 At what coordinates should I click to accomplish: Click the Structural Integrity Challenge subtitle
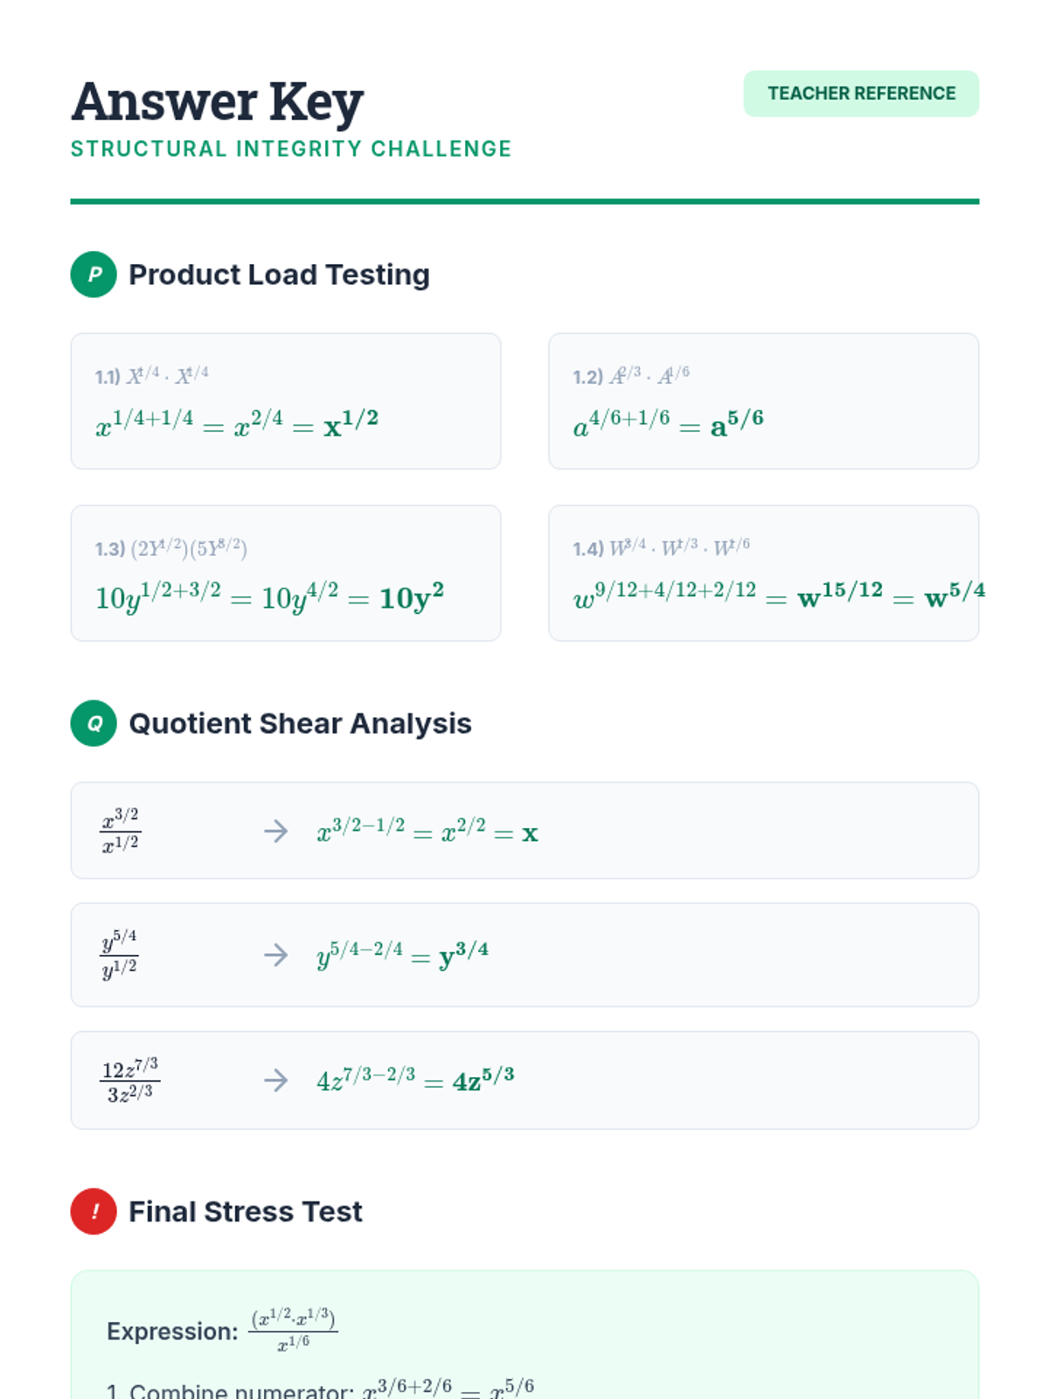click(291, 150)
